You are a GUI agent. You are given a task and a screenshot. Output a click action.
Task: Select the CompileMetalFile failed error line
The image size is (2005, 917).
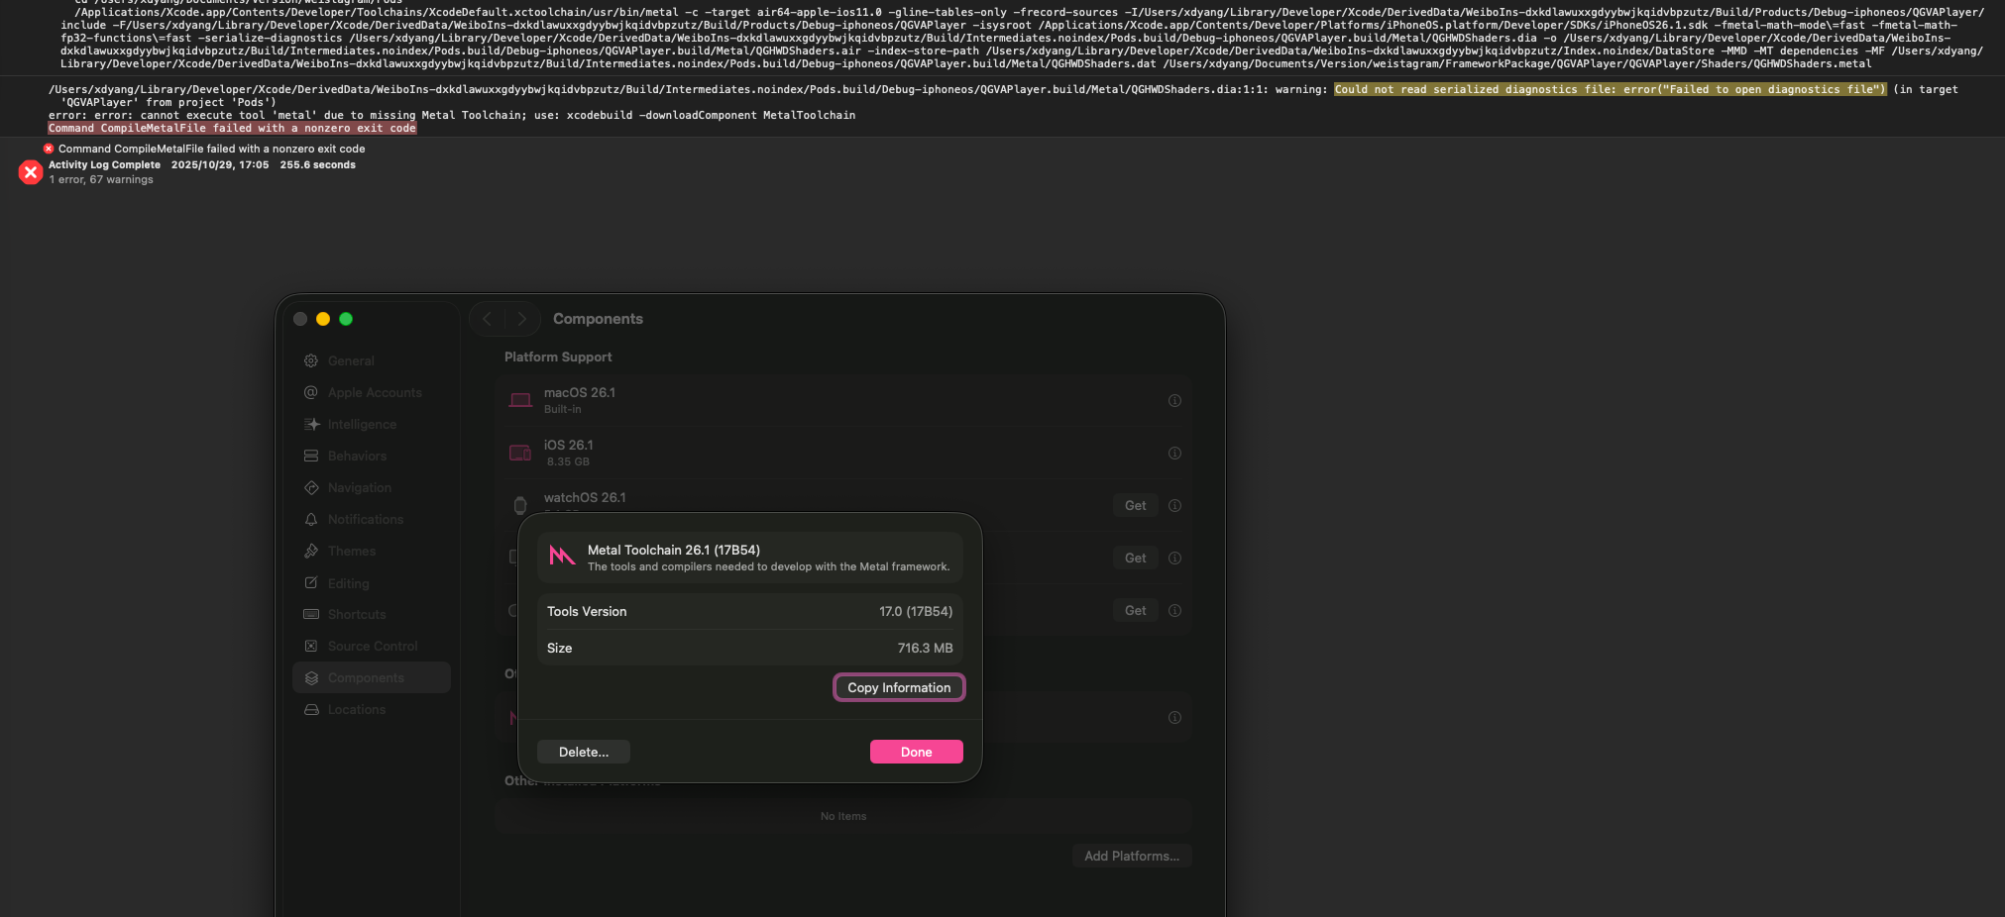coord(211,150)
